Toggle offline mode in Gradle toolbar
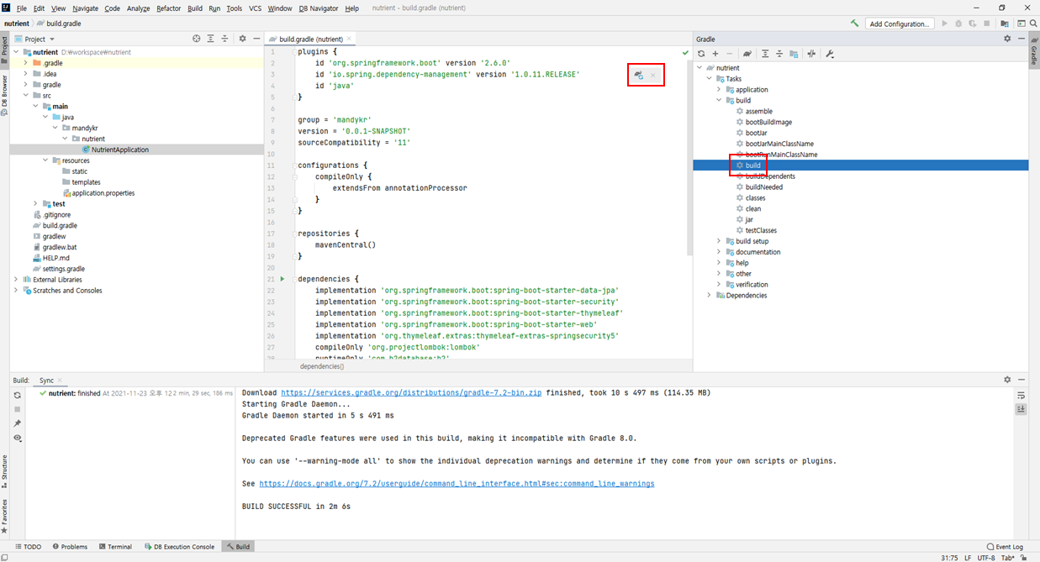The height and width of the screenshot is (562, 1040). pos(811,54)
